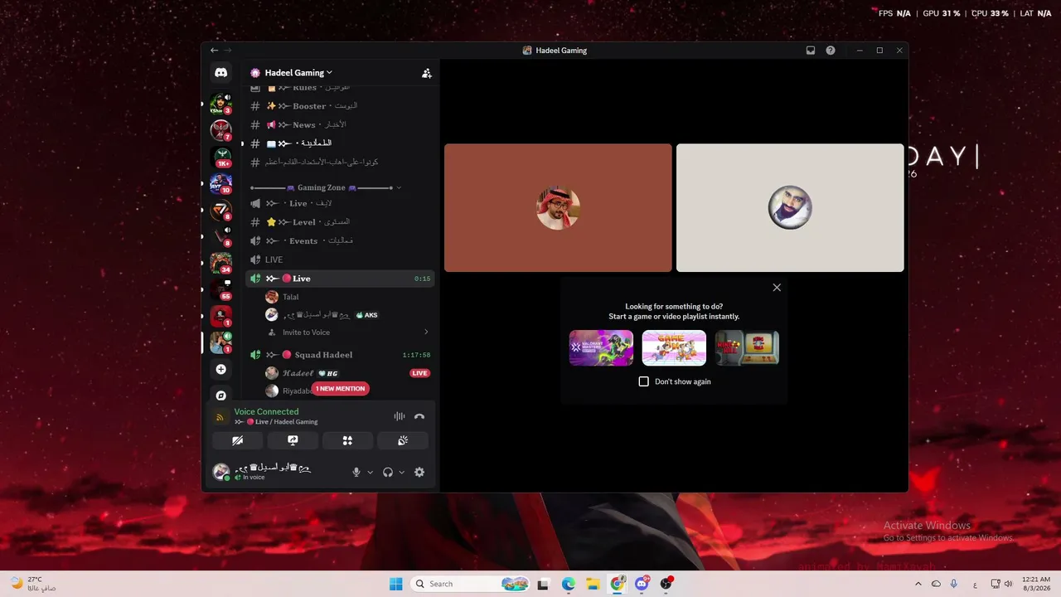This screenshot has width=1061, height=597.
Task: Invite people using the add-member icon
Action: 426,73
